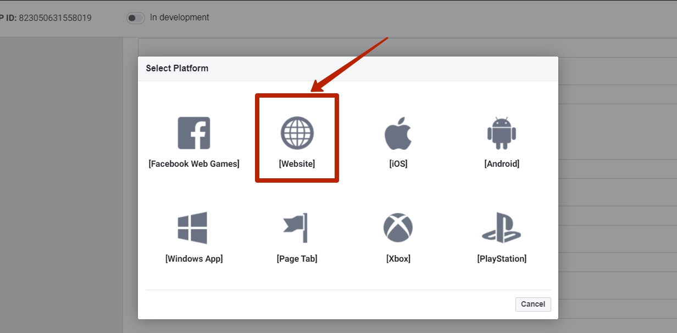Choose the PlayStation platform icon
This screenshot has height=333, width=677.
[501, 227]
